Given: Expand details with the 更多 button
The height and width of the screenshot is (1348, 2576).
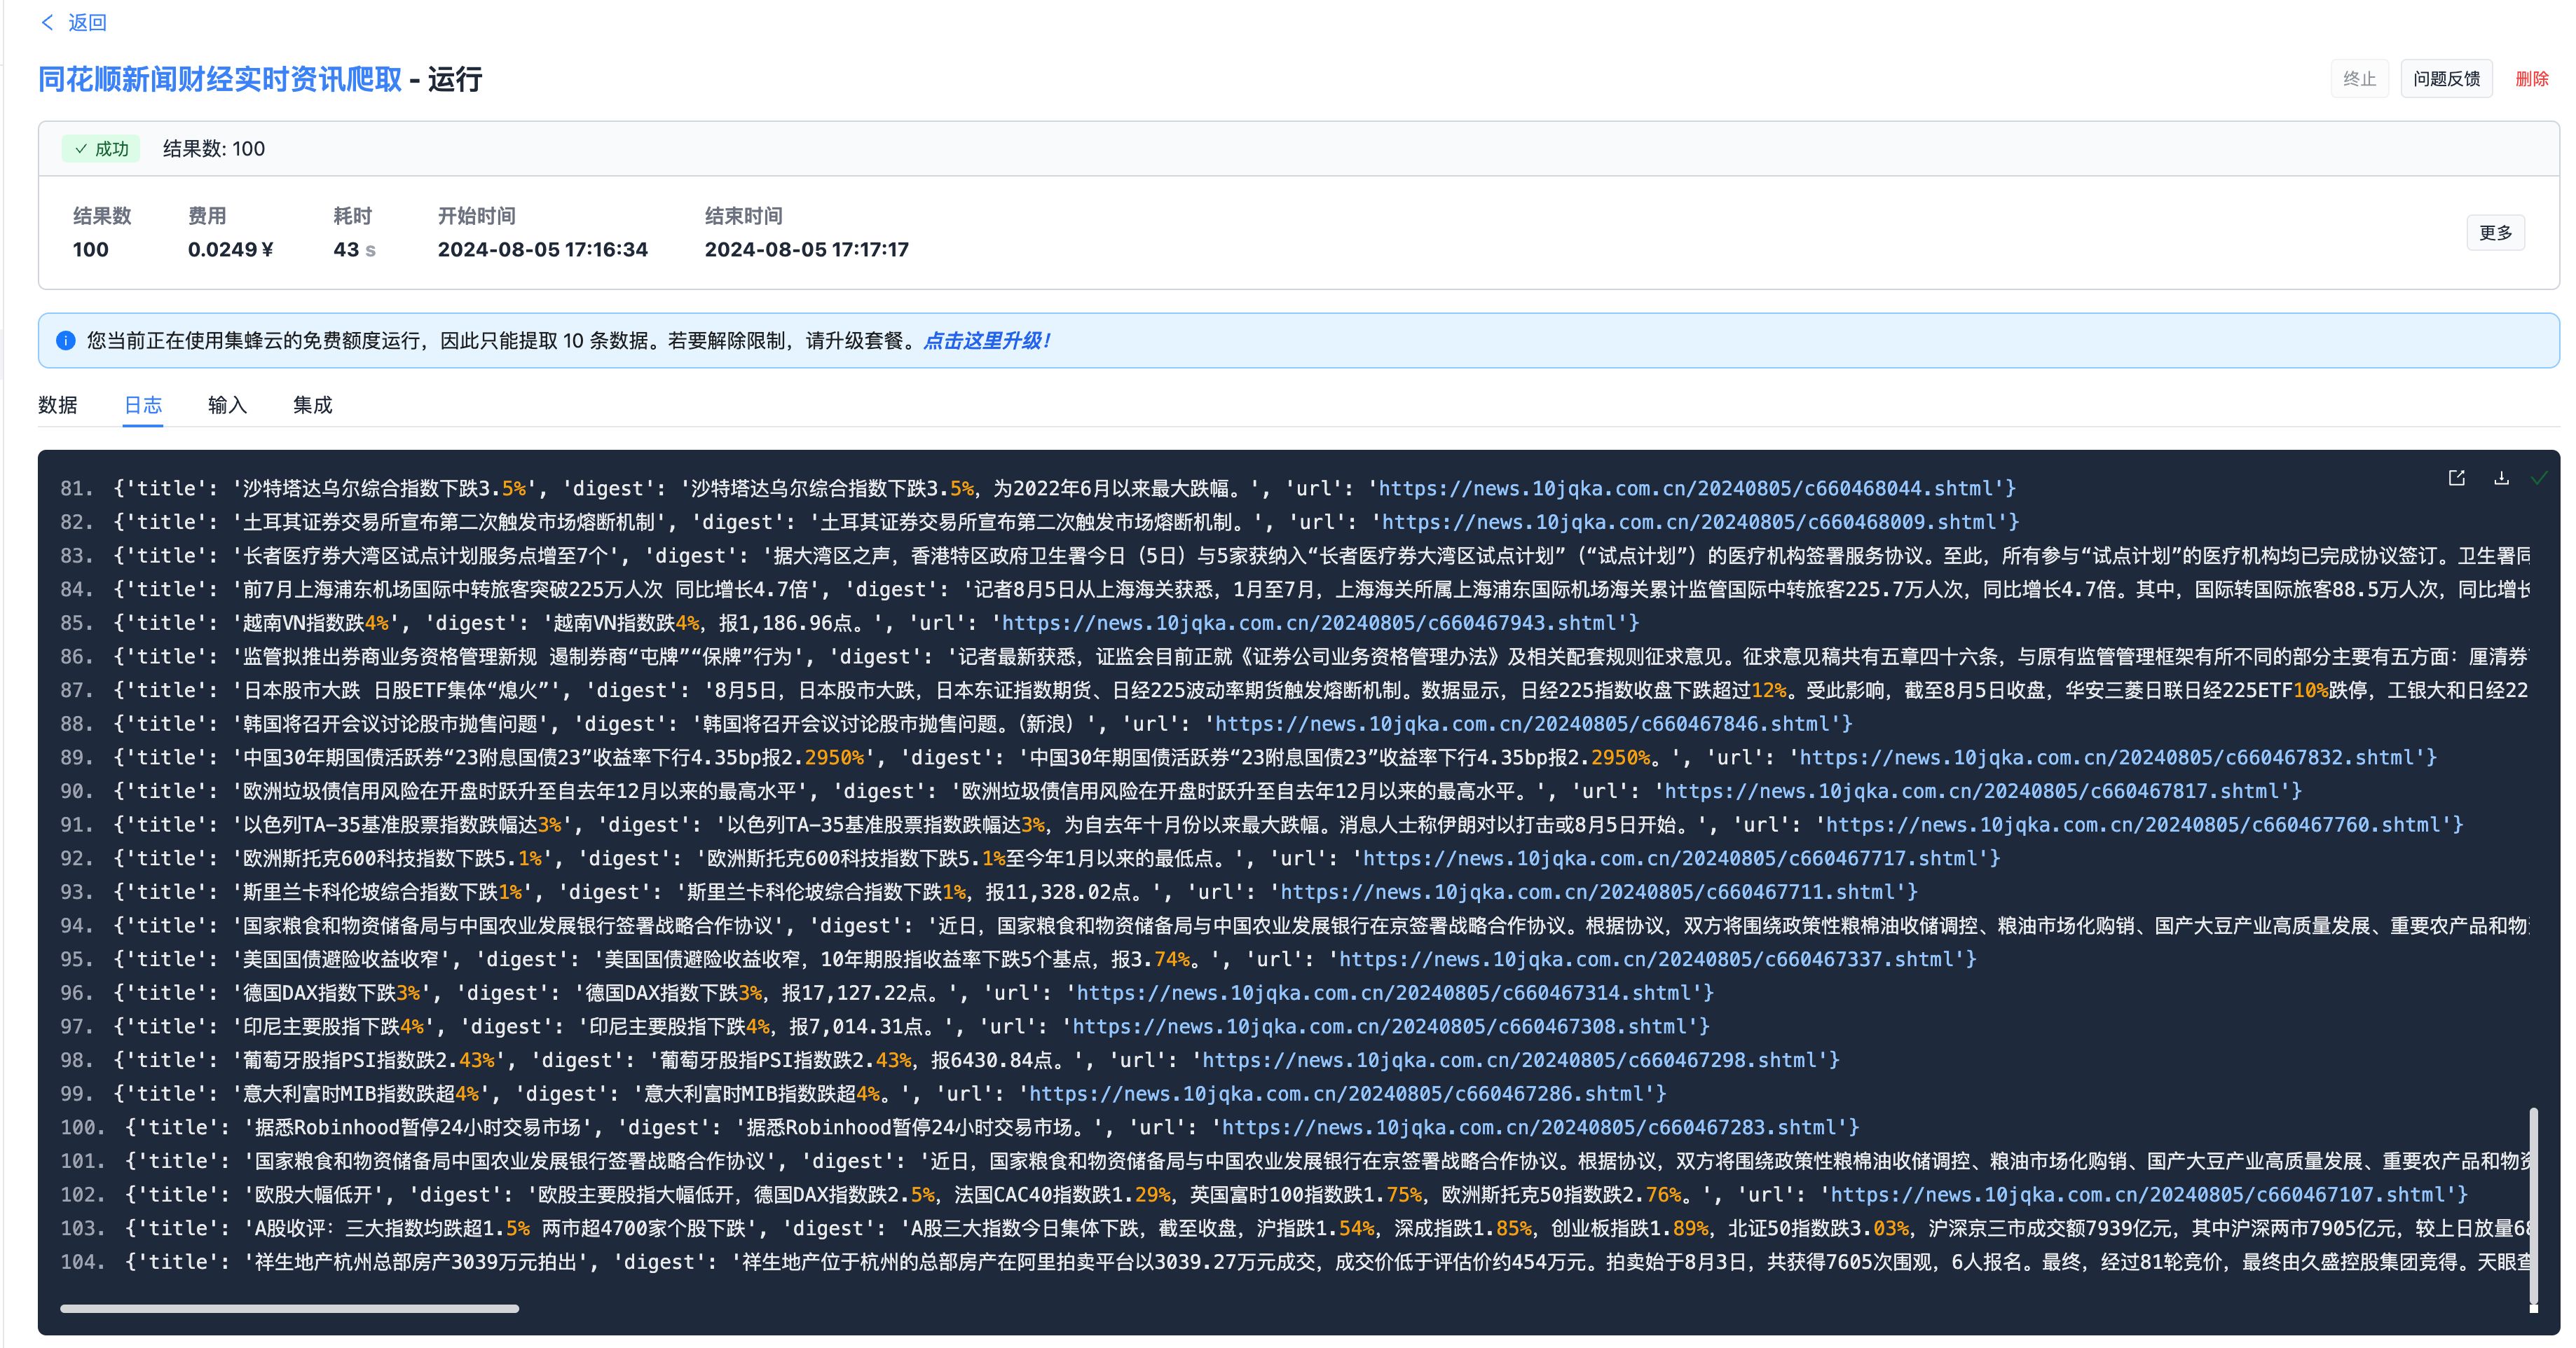Looking at the screenshot, I should point(2495,233).
